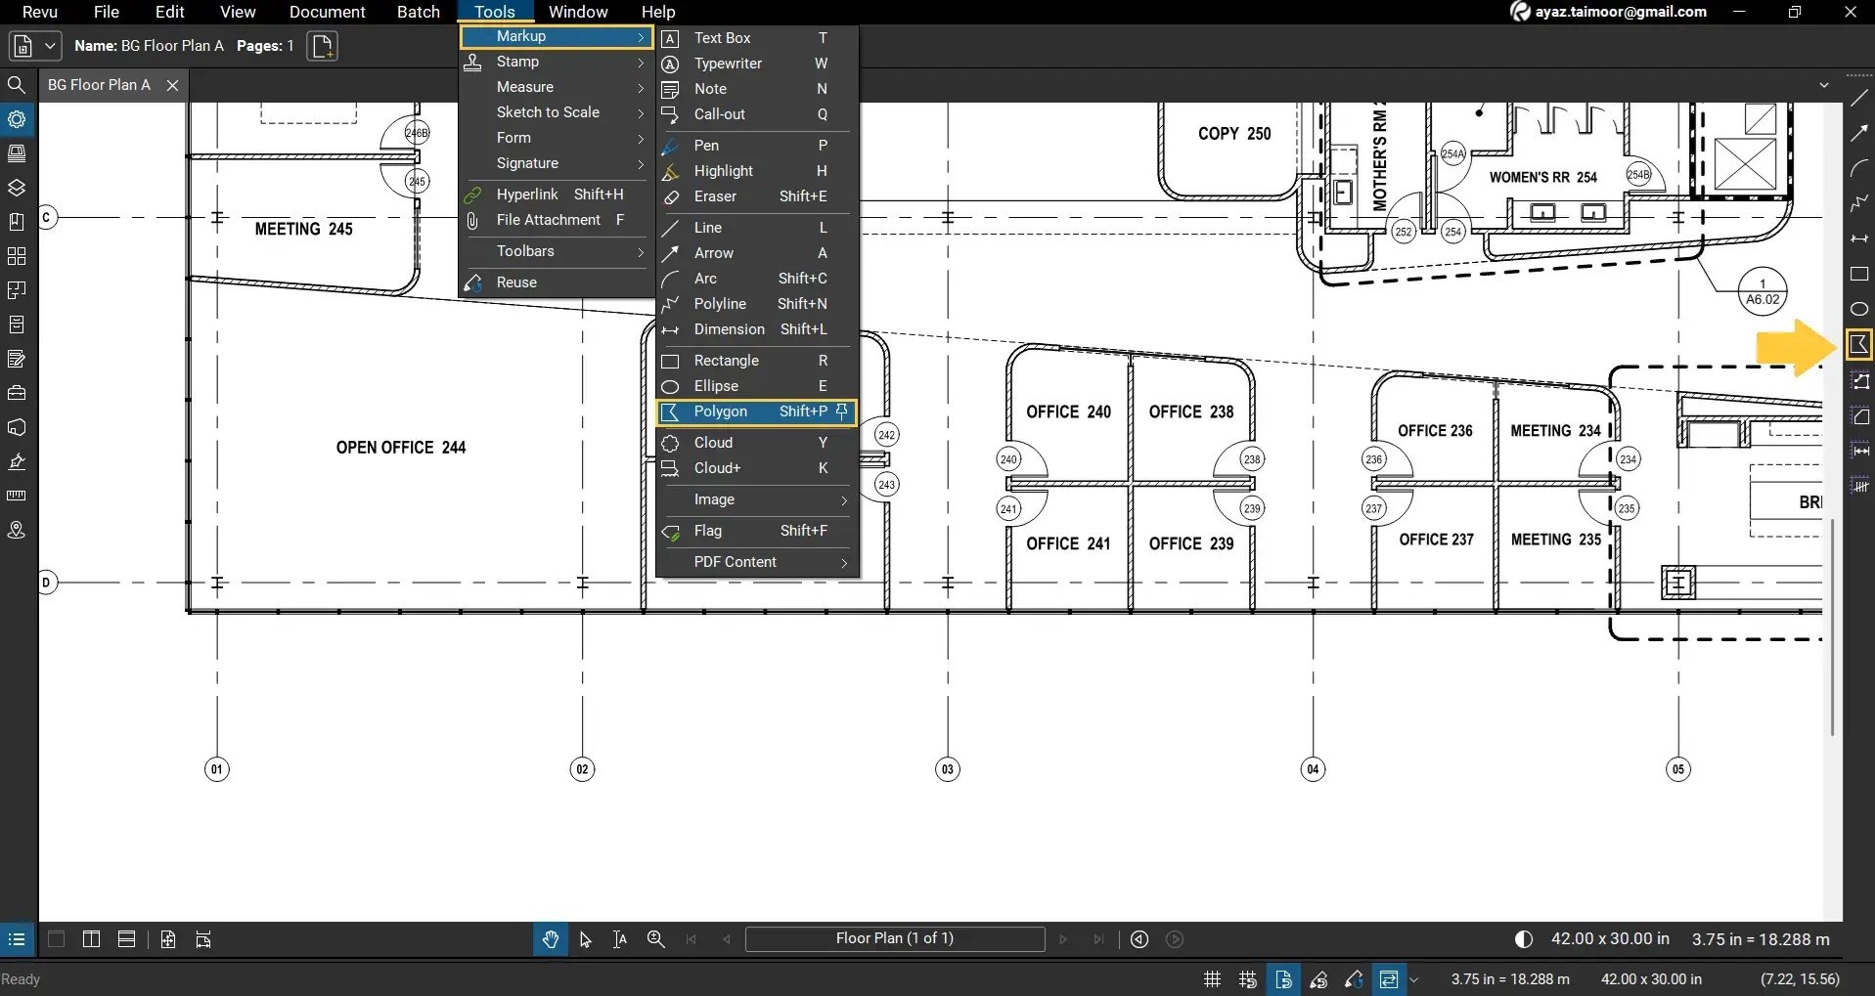Expand the PDF Content submenu
1875x996 pixels.
point(755,562)
